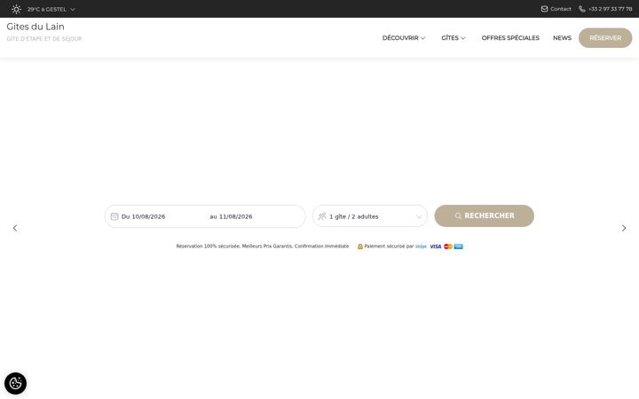The width and height of the screenshot is (639, 399).
Task: Open cookie preferences with the cookie icon
Action: pos(15,384)
